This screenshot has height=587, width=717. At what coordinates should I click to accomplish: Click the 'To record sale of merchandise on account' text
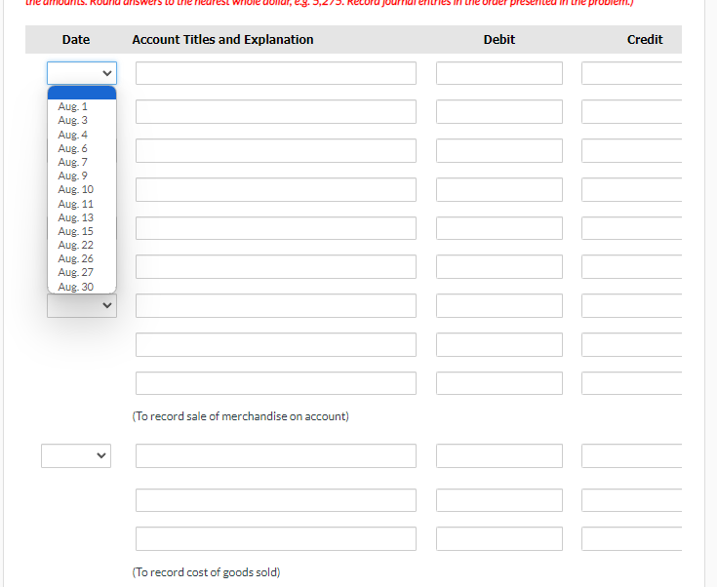point(241,416)
